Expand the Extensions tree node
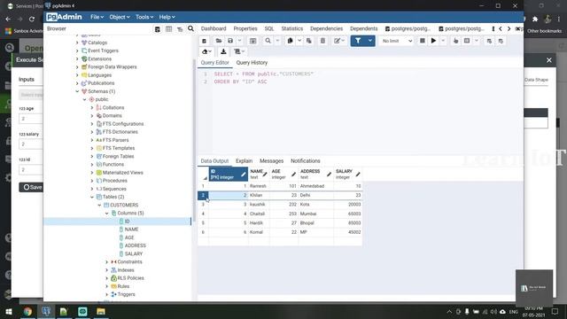The image size is (567, 319). coord(77,59)
